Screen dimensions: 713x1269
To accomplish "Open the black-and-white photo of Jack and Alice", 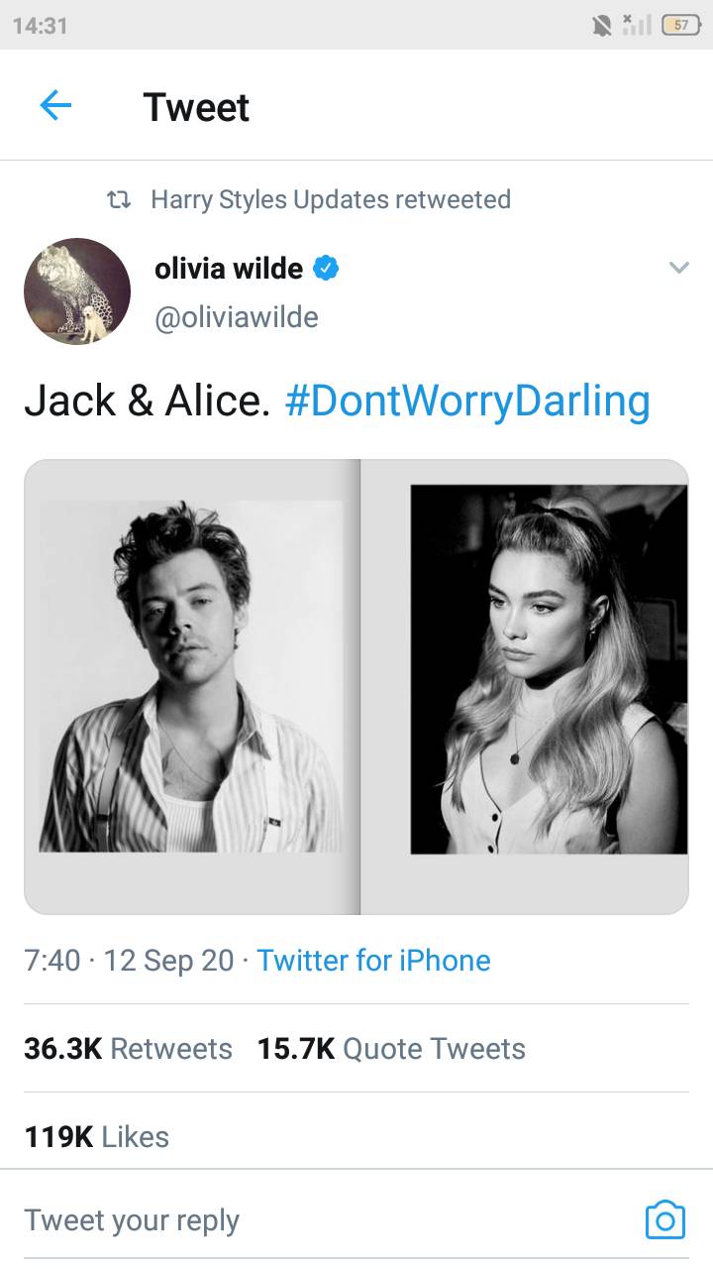I will [x=356, y=684].
